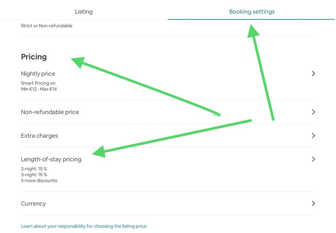Expand the Non-refundable price option

pyautogui.click(x=50, y=112)
